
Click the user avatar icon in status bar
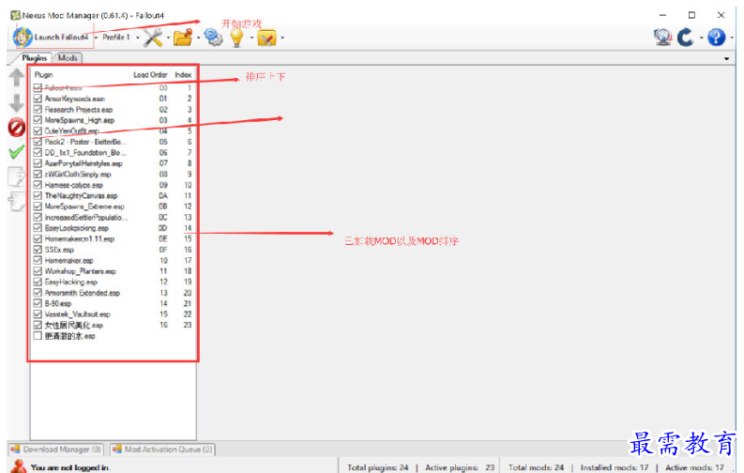coord(19,466)
